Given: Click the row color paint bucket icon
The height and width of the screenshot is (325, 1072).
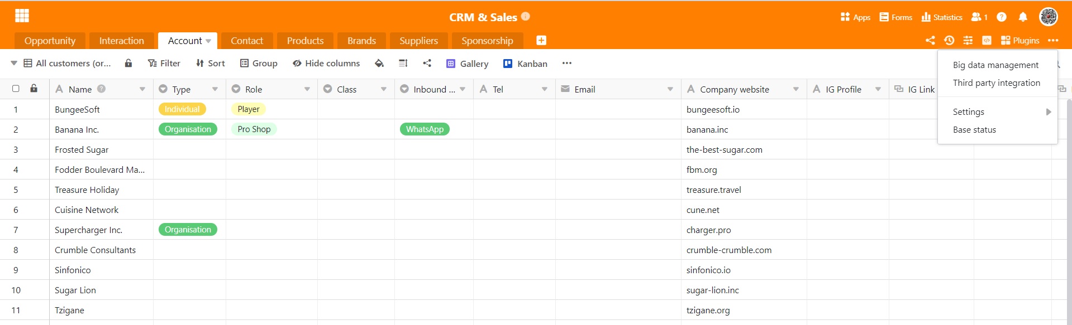Looking at the screenshot, I should (379, 64).
